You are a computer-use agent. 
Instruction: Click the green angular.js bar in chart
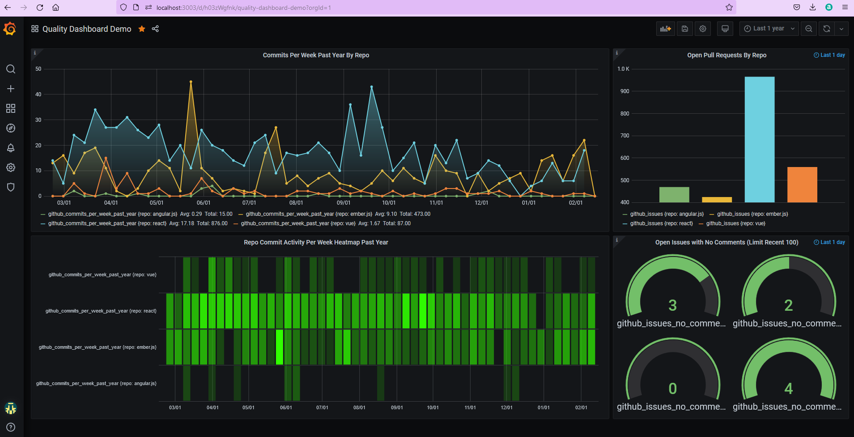tap(674, 195)
